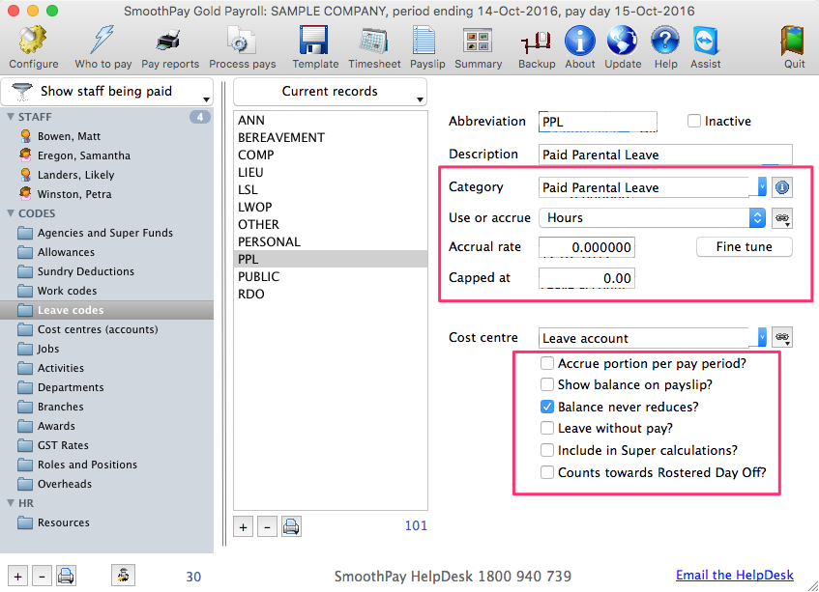Add new leave code with plus button
Image resolution: width=819 pixels, height=592 pixels.
(x=243, y=526)
